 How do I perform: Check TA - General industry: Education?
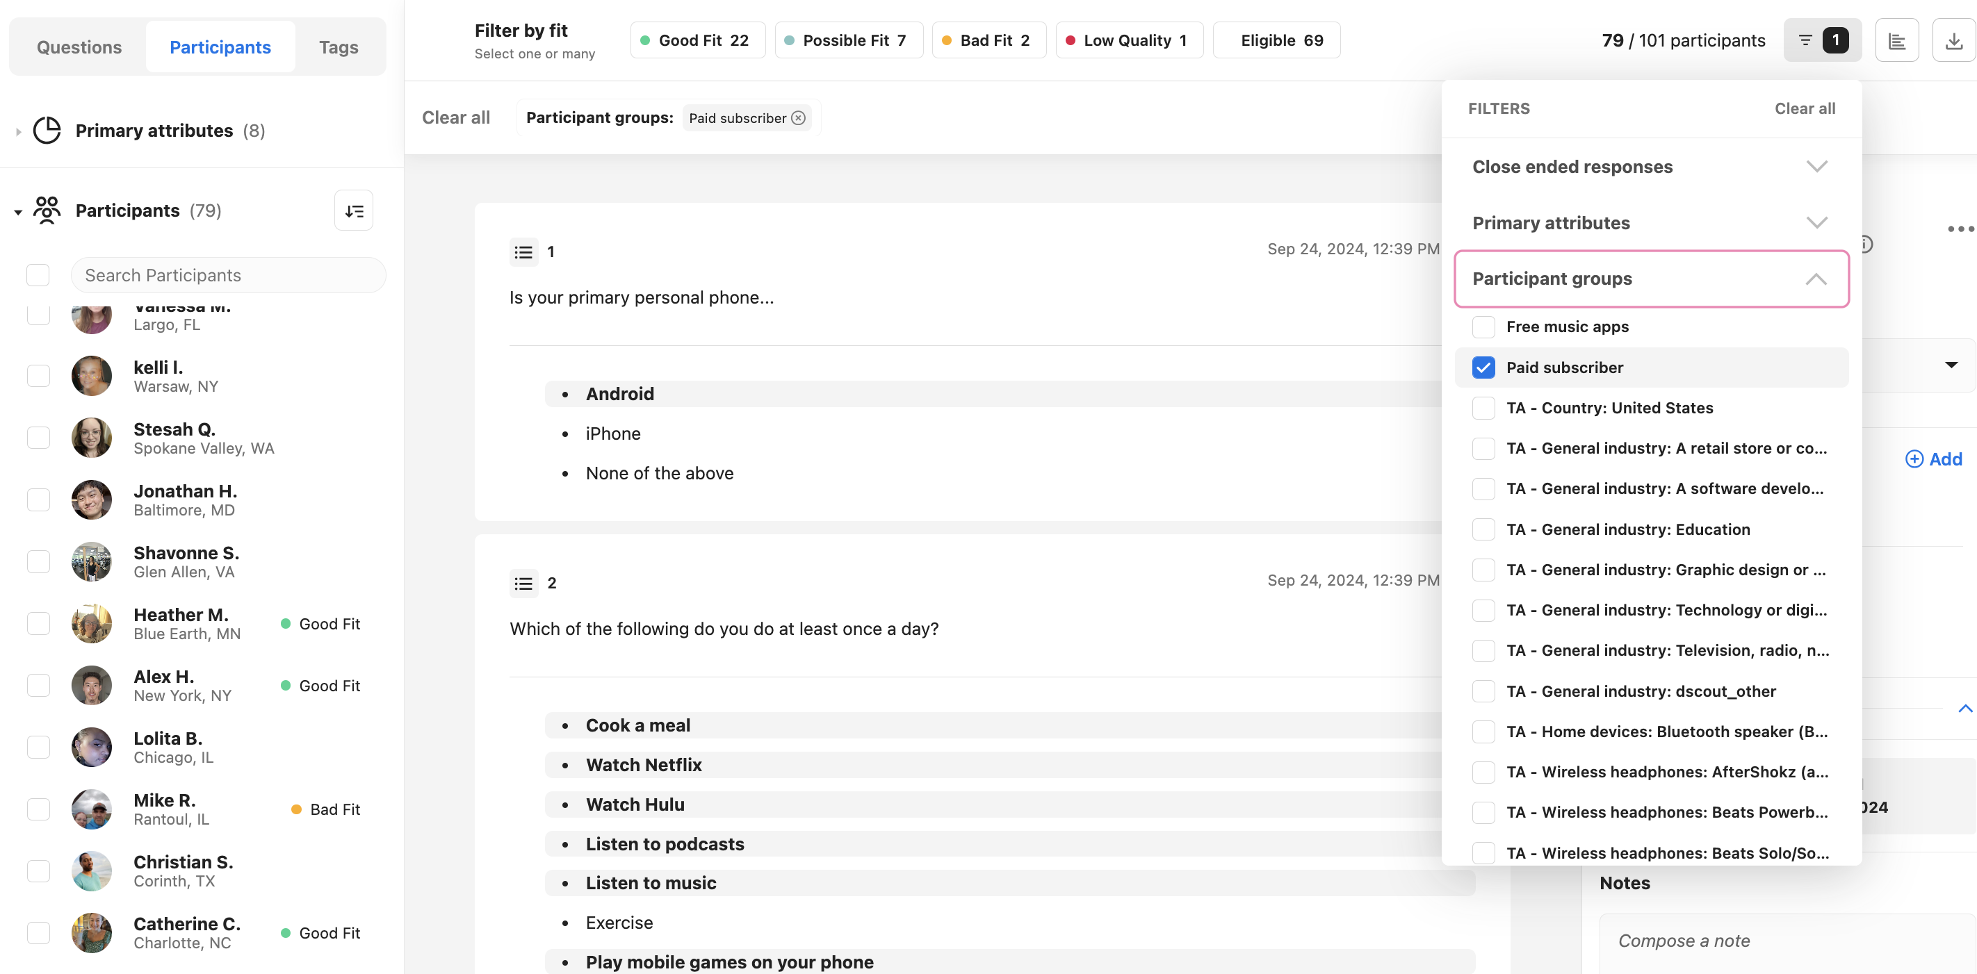[x=1483, y=529]
